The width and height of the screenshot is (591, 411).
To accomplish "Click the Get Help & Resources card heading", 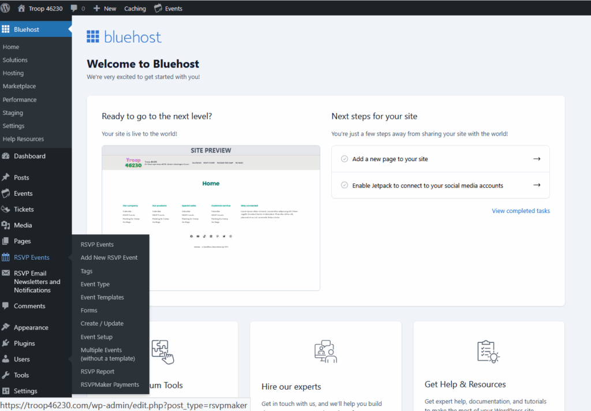I will 465,384.
